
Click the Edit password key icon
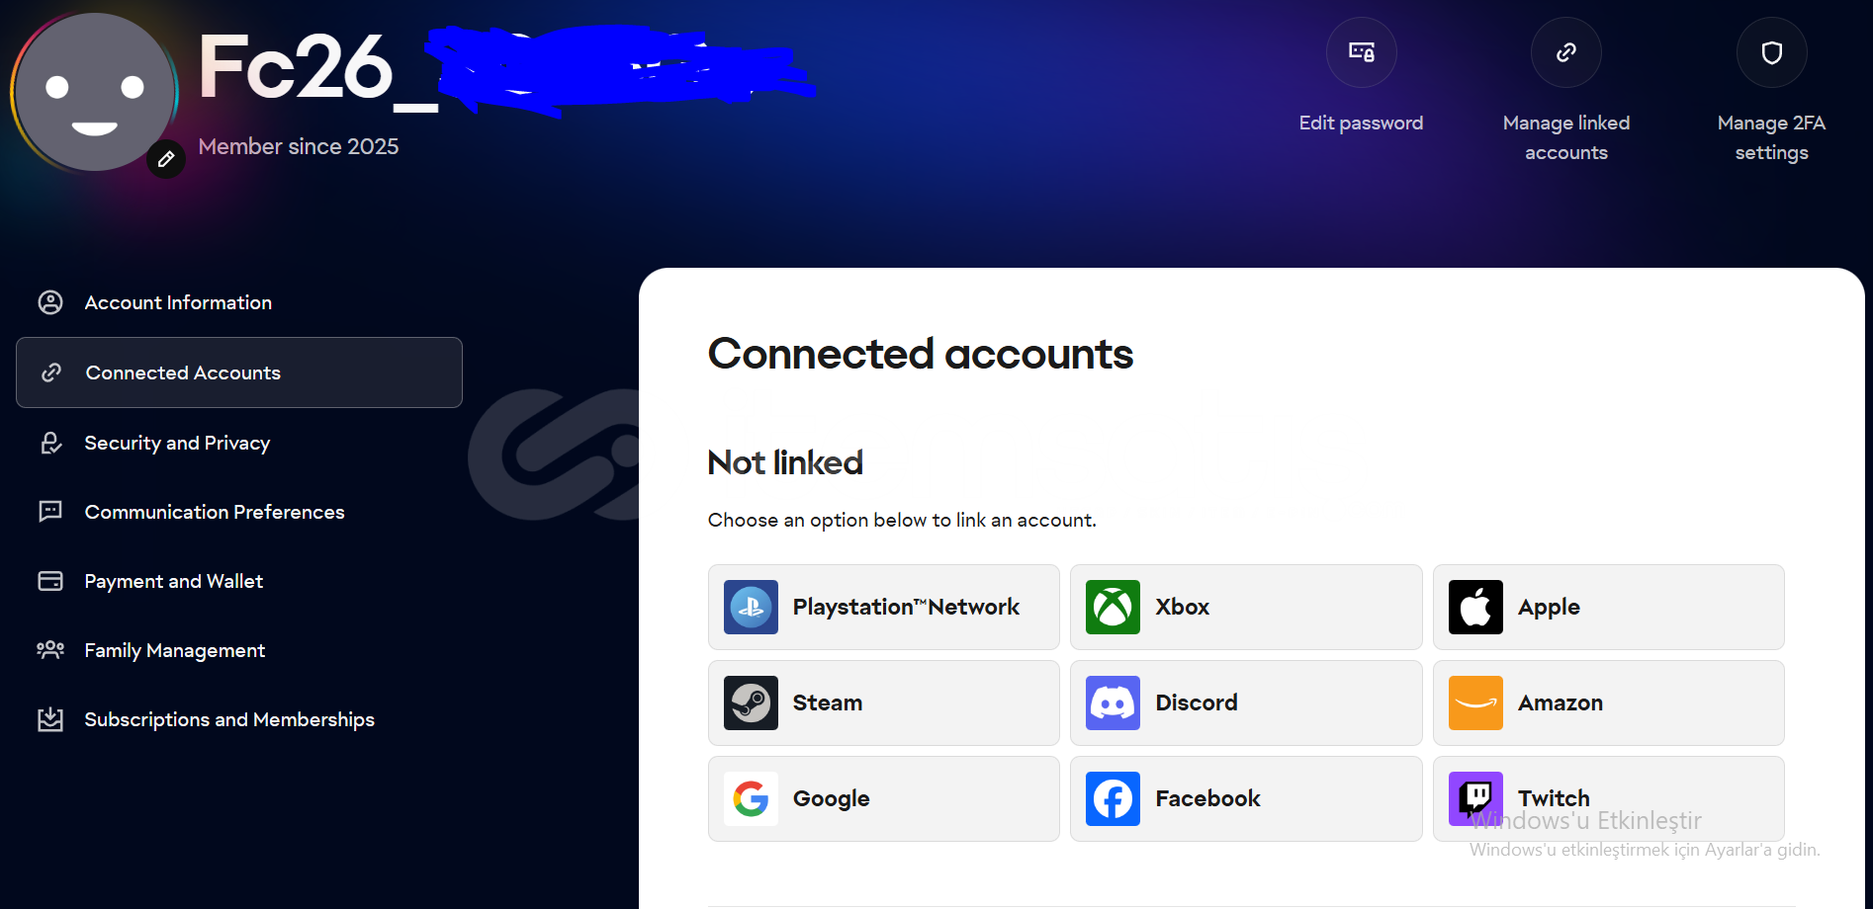[x=1361, y=52]
